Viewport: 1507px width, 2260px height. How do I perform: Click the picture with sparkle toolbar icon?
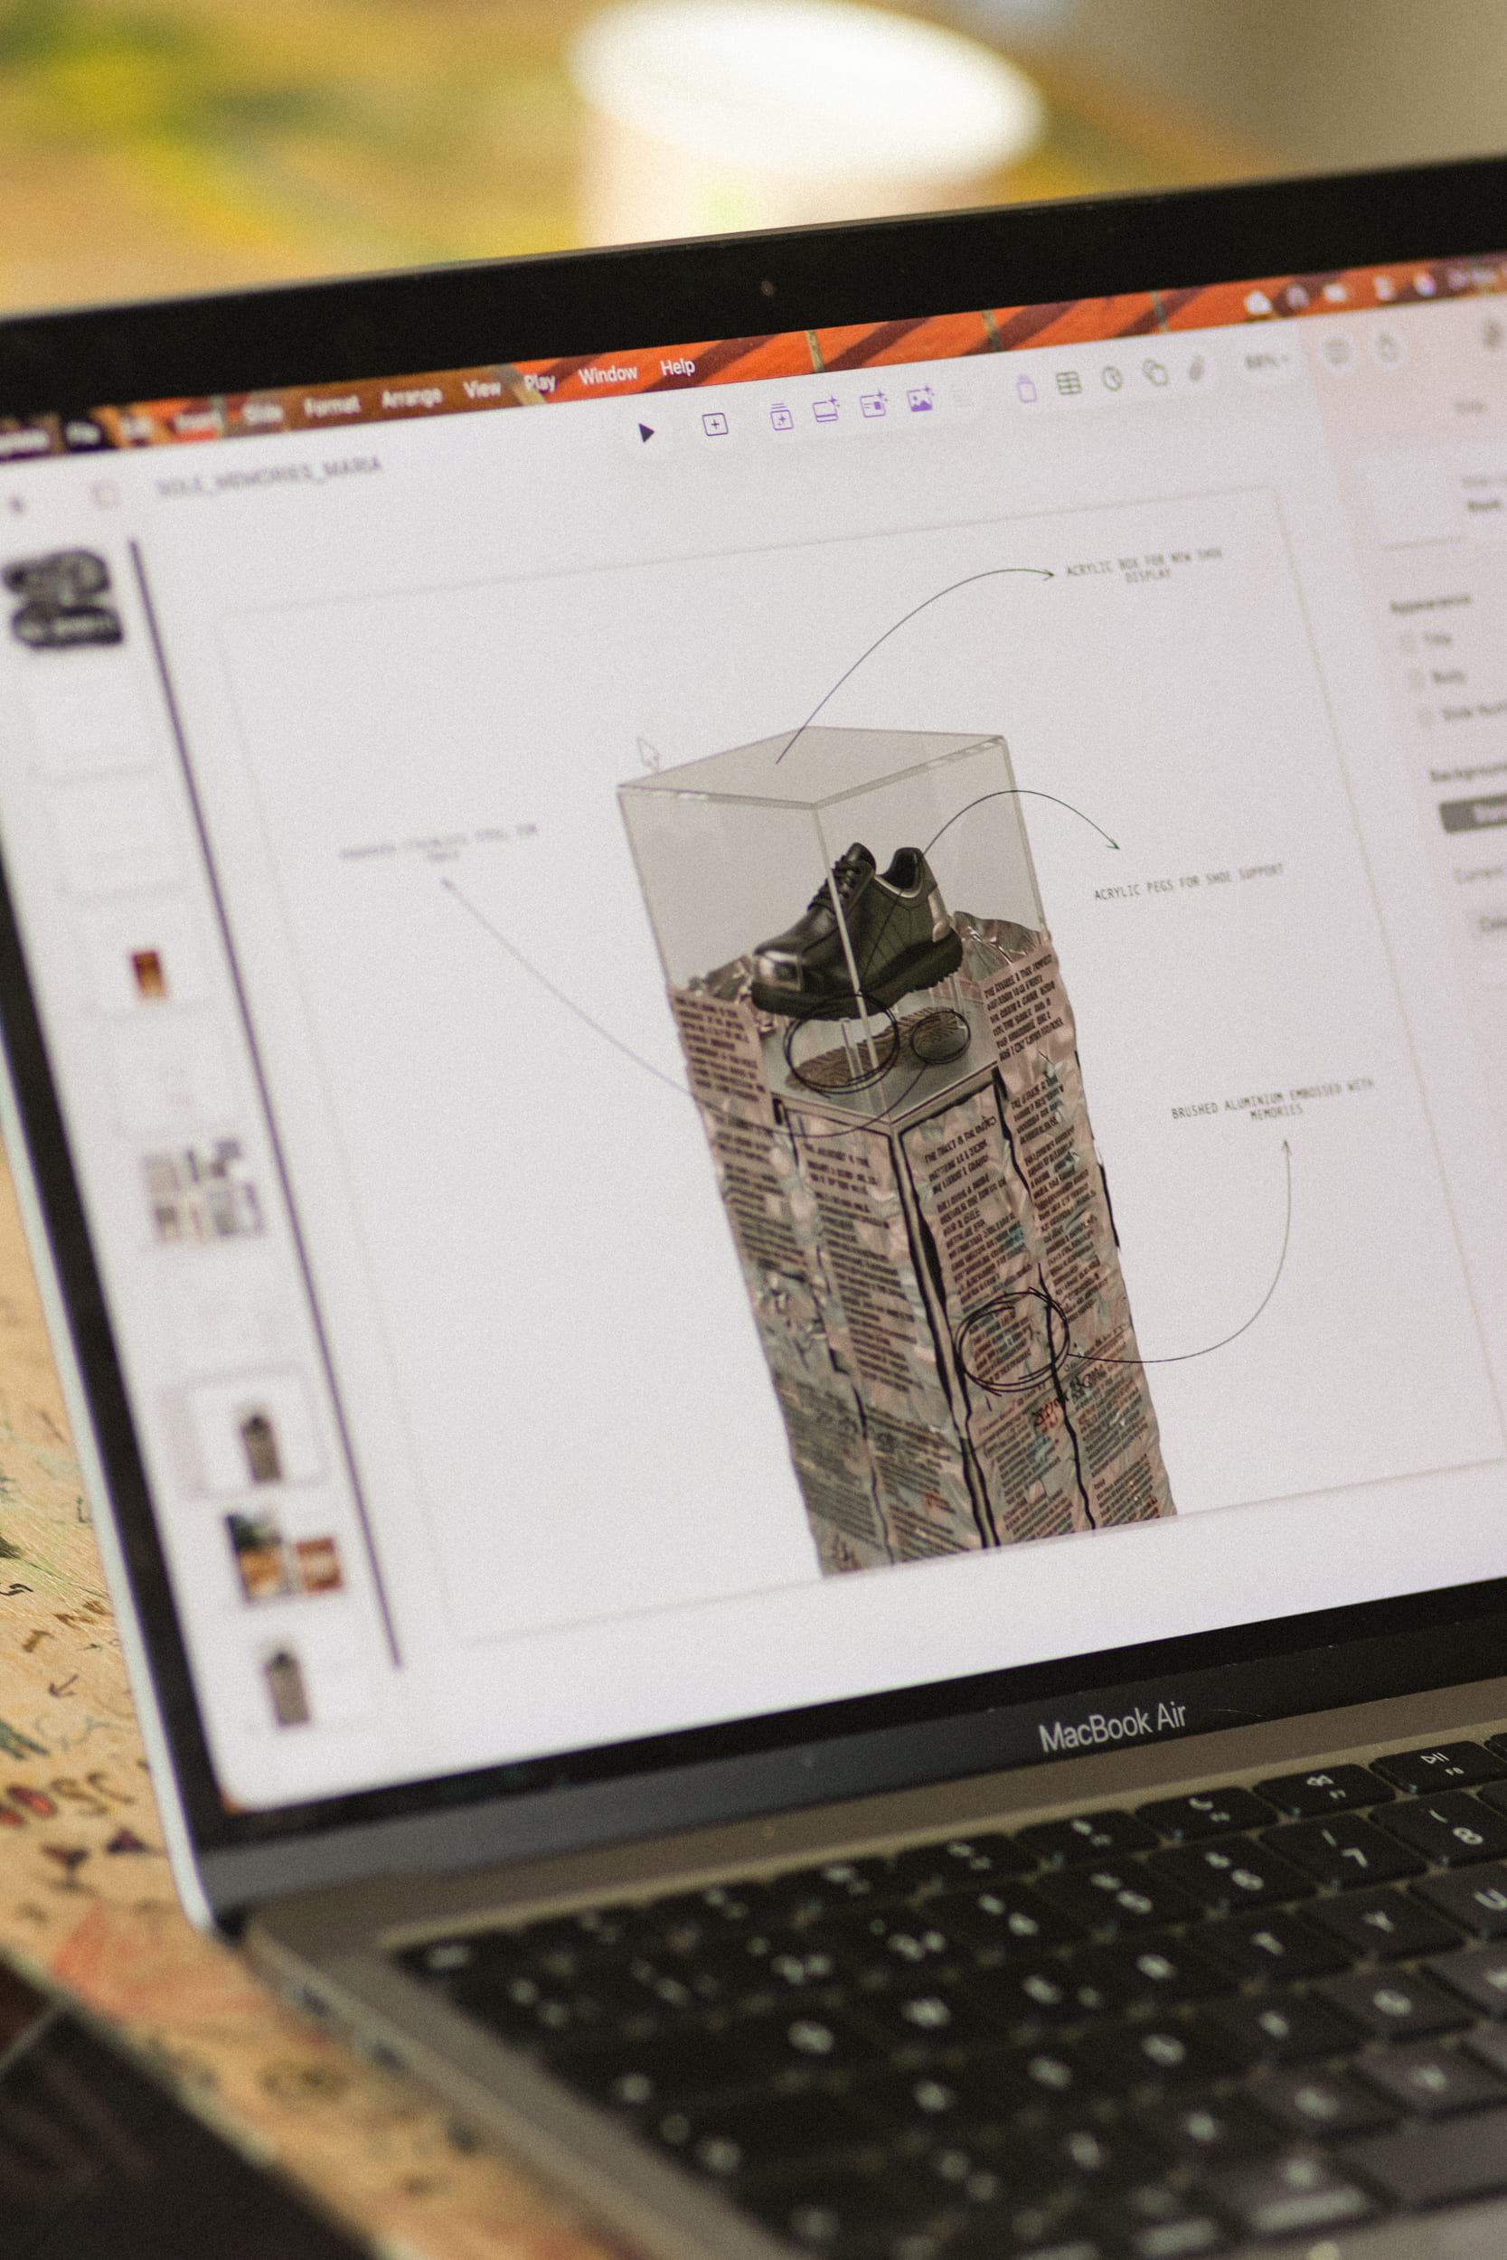(920, 399)
